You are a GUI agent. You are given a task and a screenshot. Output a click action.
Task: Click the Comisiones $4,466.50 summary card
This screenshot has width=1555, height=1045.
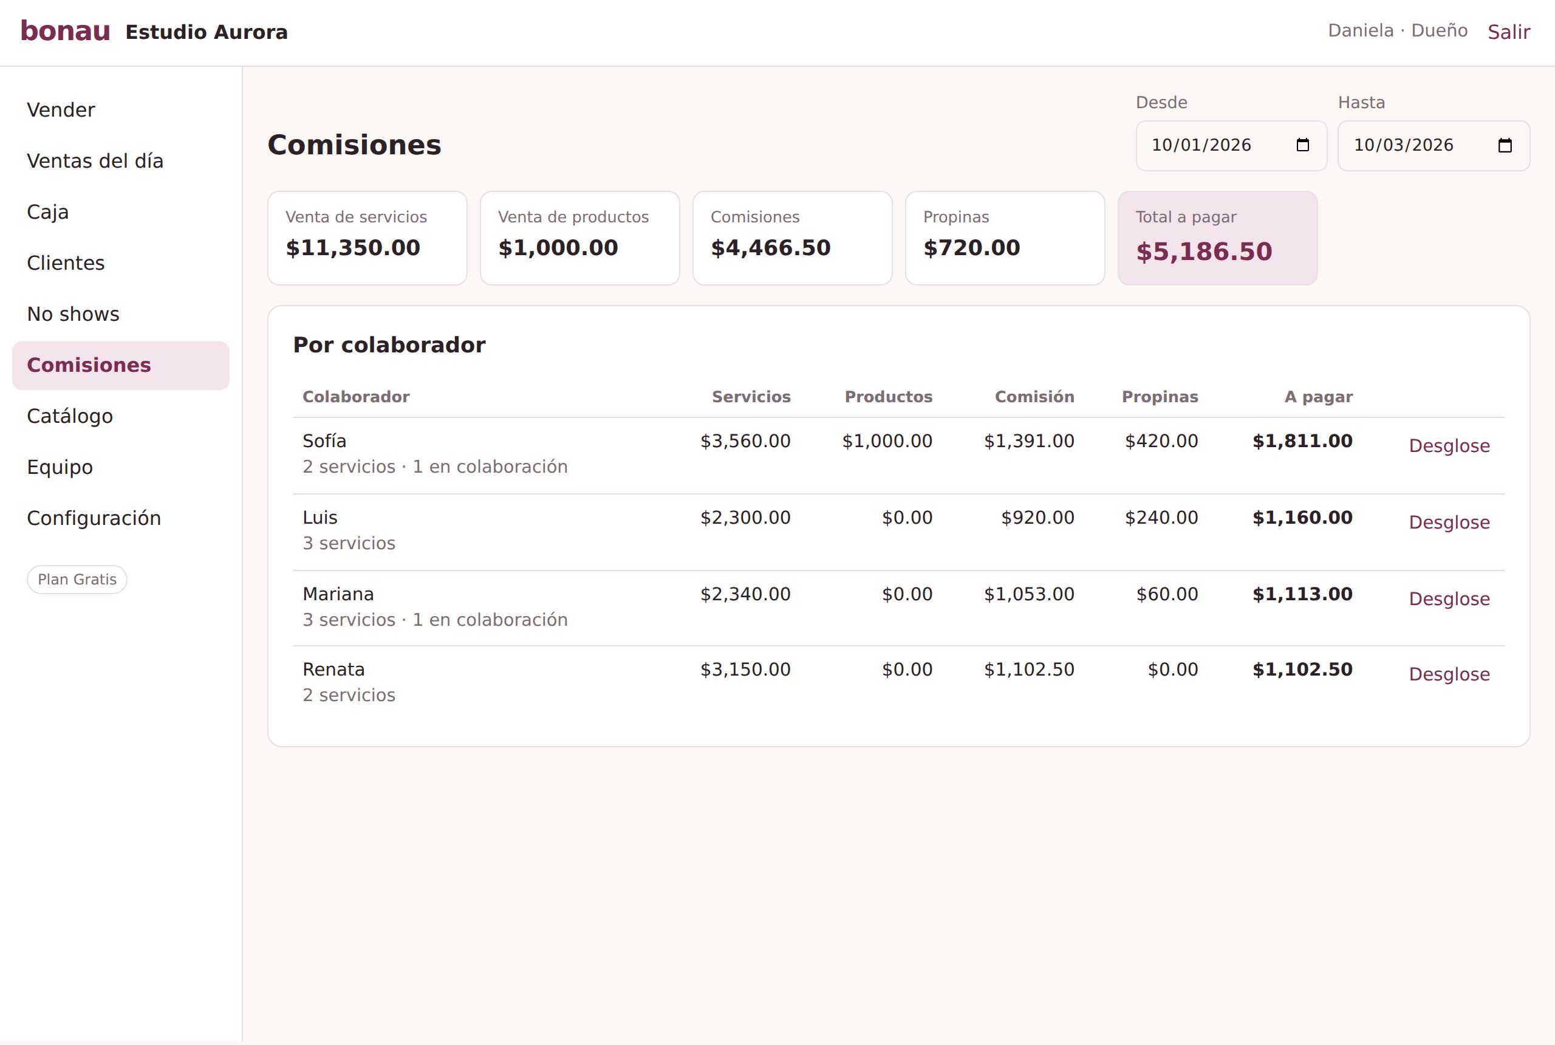tap(792, 238)
